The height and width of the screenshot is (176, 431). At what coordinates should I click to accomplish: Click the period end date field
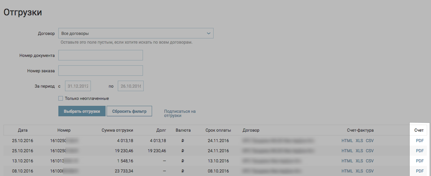131,86
